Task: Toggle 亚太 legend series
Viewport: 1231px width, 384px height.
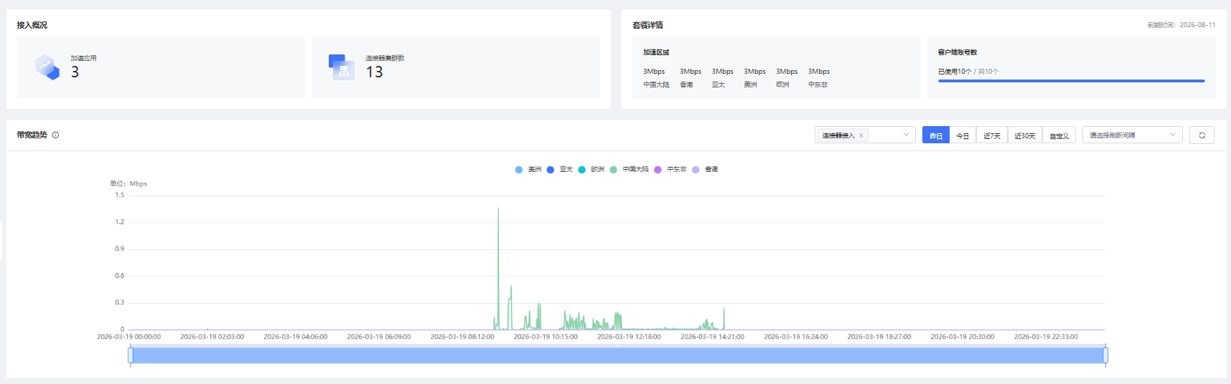Action: 560,170
